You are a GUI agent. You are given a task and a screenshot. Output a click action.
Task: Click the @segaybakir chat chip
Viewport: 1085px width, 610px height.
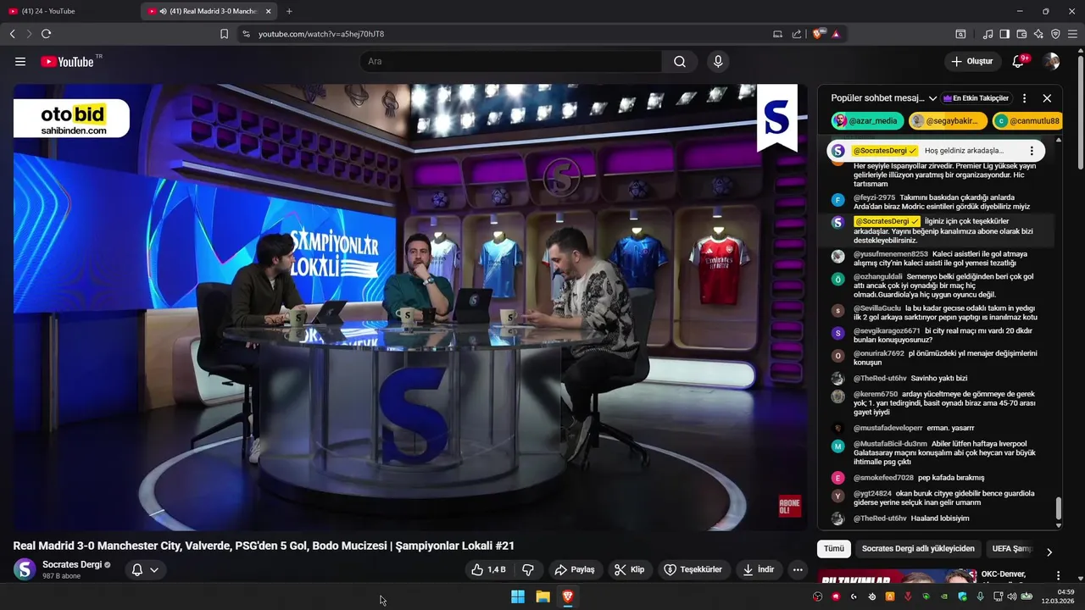coord(948,121)
